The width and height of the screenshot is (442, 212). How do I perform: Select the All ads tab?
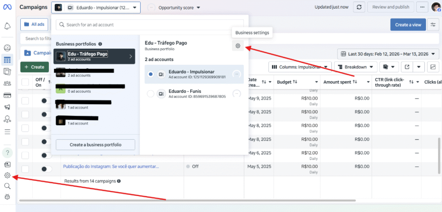pos(34,25)
